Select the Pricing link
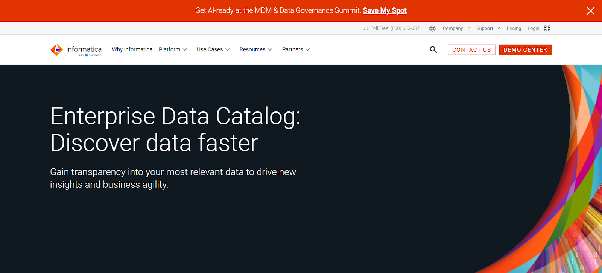 pos(513,28)
